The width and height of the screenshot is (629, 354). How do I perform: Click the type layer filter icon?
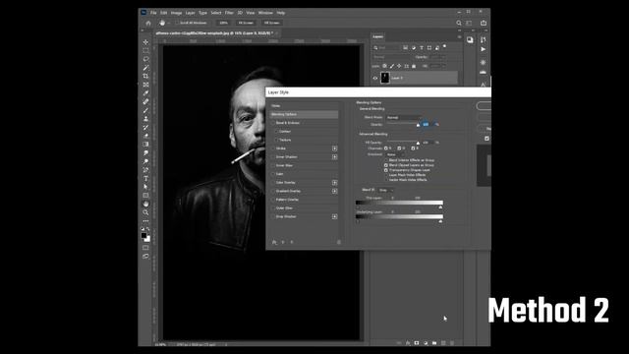(422, 48)
